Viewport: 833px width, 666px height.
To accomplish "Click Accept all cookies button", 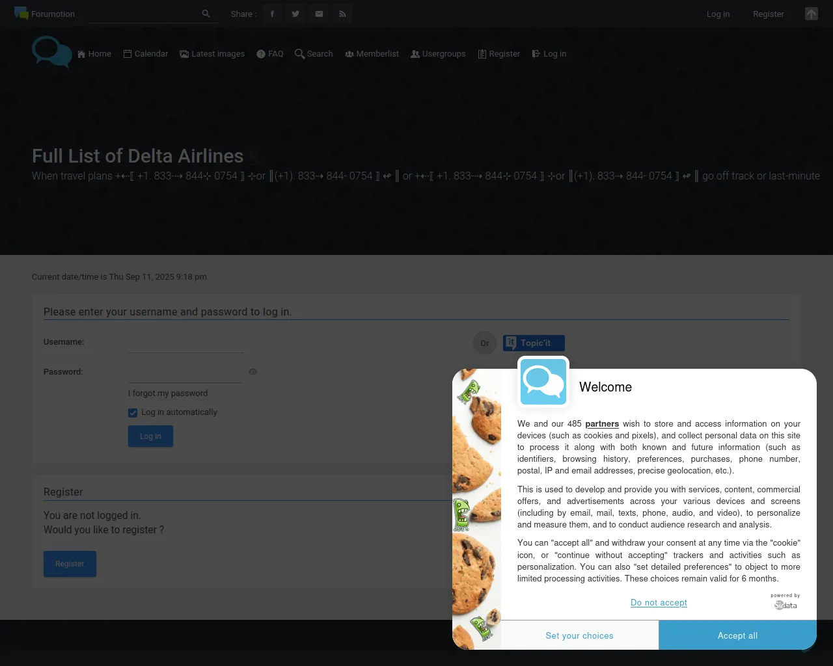I will coord(737,635).
